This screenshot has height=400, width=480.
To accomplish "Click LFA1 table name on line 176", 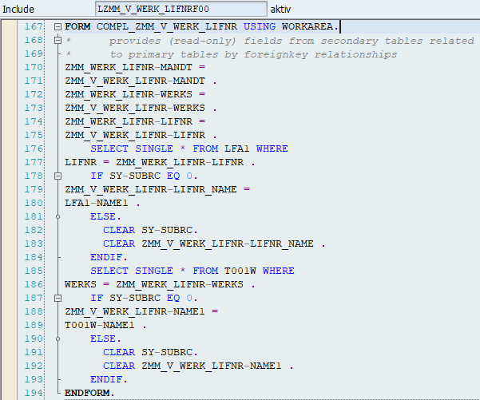I will point(237,149).
